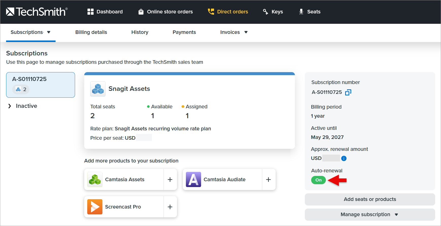Image resolution: width=441 pixels, height=226 pixels.
Task: Click the Seats chair icon
Action: (301, 12)
